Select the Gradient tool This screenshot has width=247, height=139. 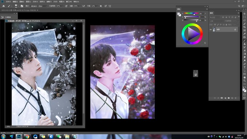pos(244,54)
